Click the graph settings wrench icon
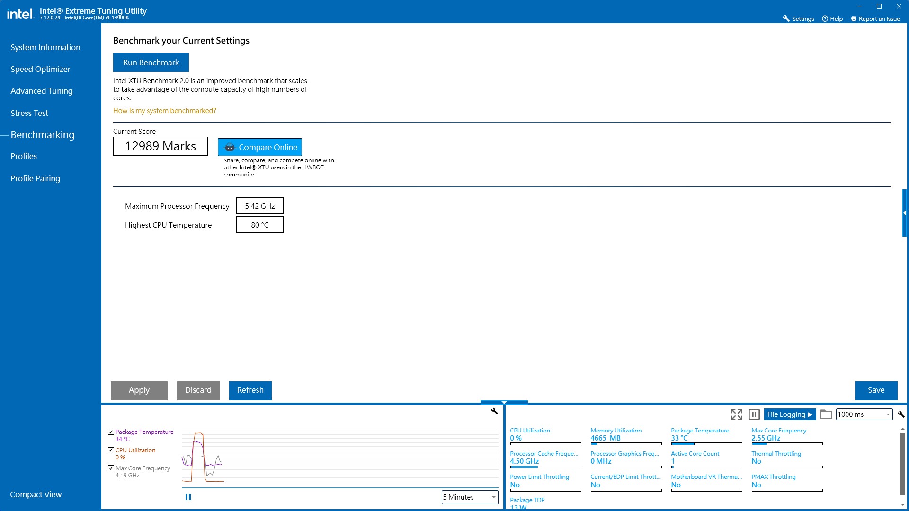 click(x=494, y=411)
